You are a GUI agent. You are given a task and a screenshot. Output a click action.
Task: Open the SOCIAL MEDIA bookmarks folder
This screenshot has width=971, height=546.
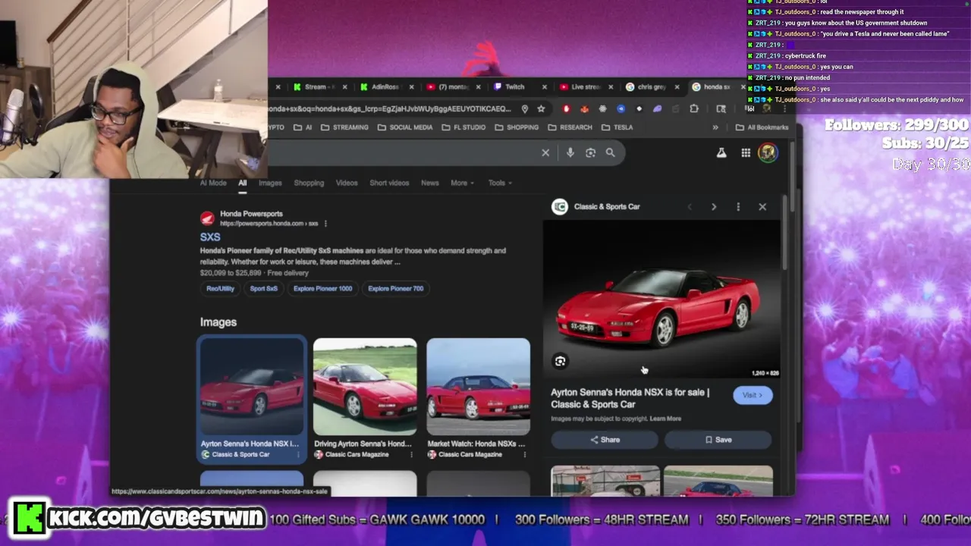pos(405,127)
